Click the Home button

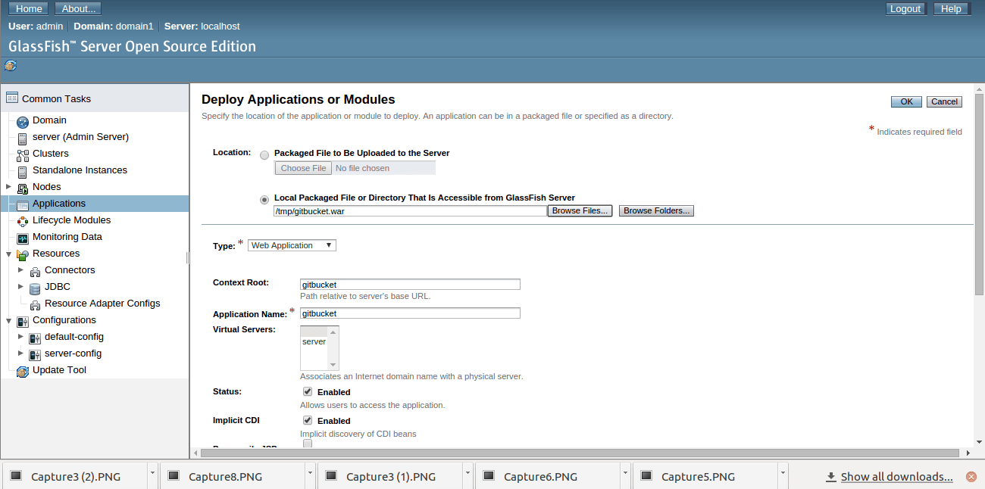tap(29, 9)
